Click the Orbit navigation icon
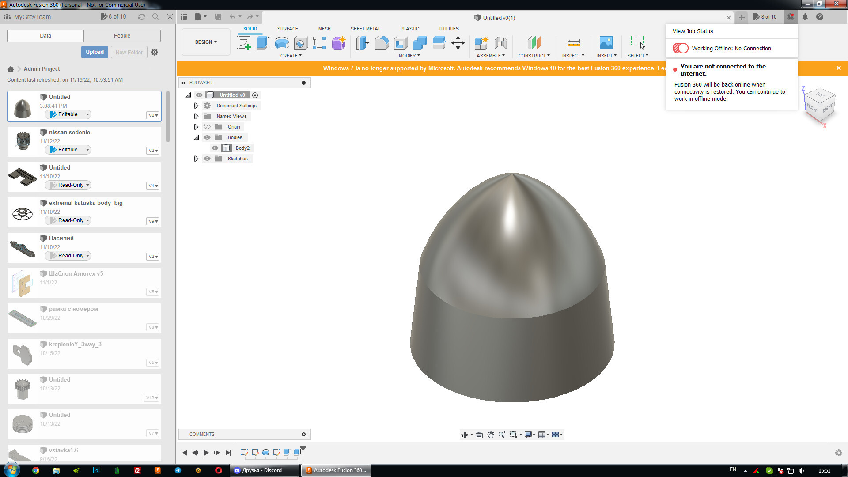848x477 pixels. click(x=464, y=435)
